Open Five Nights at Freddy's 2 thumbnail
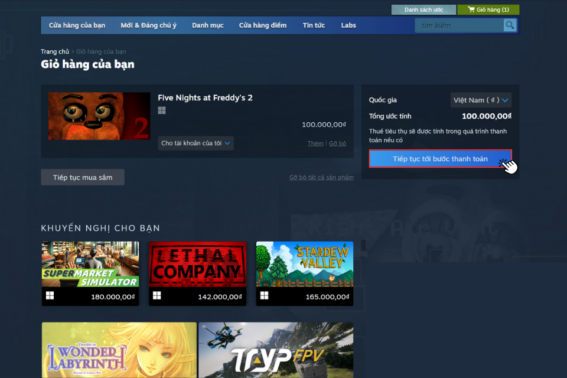The height and width of the screenshot is (378, 567). pos(99,116)
